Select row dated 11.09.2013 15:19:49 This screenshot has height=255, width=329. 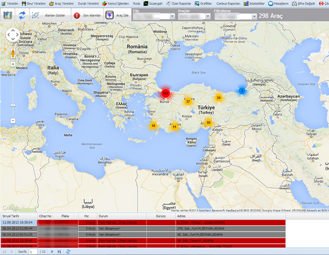(143, 241)
